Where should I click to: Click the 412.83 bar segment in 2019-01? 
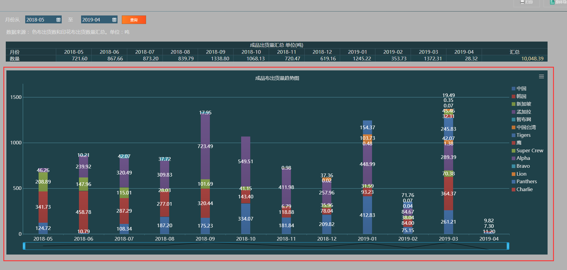click(x=367, y=215)
